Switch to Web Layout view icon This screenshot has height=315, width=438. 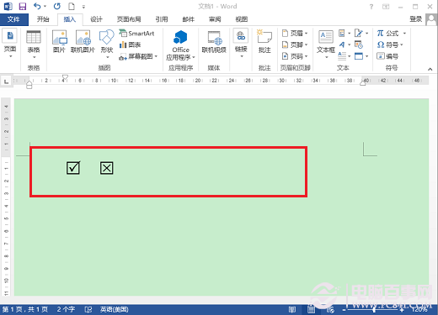click(330, 309)
